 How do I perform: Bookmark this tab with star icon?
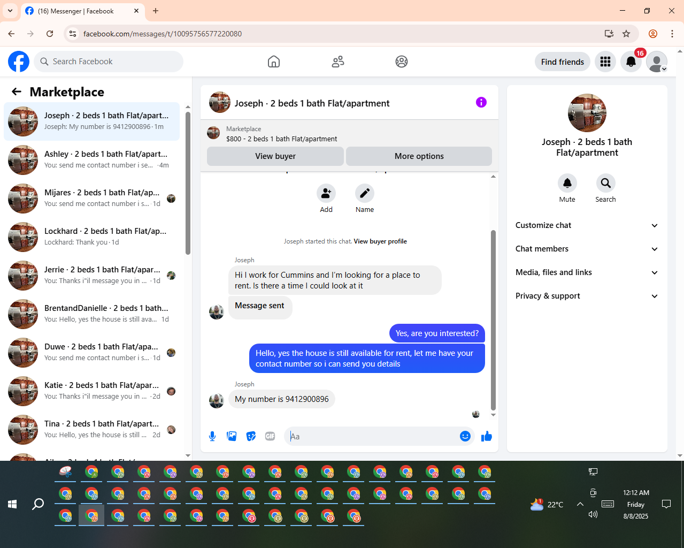626,34
